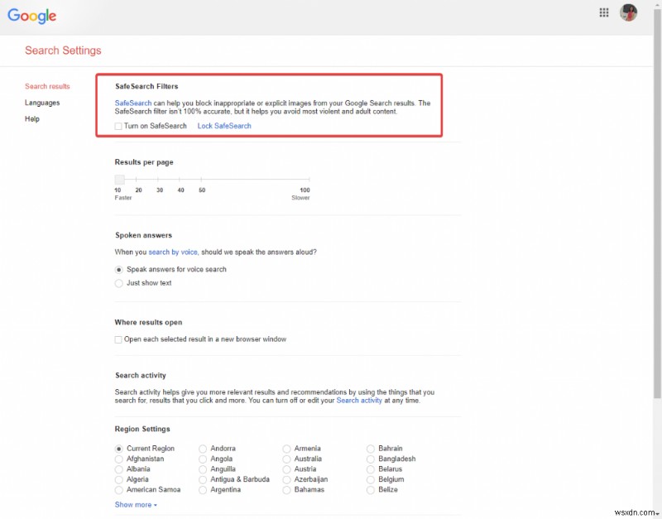662x519 pixels.
Task: Select Australia as region
Action: 287,459
